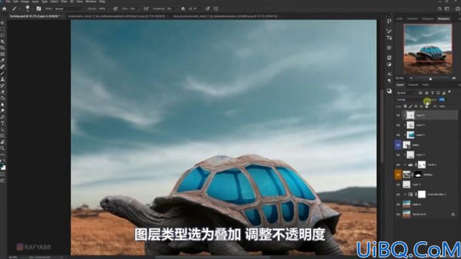
Task: Open options bar Opacity slider arrow
Action: click(x=109, y=8)
